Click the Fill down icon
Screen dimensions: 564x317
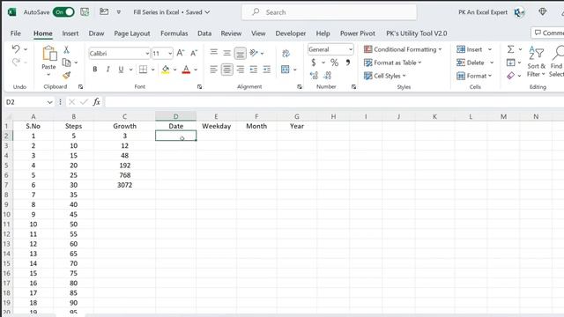tap(510, 63)
